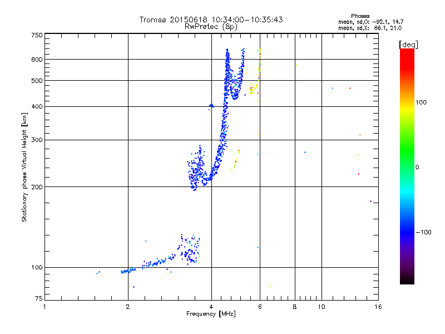Image resolution: width=445 pixels, height=334 pixels.
Task: Click x-axis tick label '6'
Action: point(260,307)
